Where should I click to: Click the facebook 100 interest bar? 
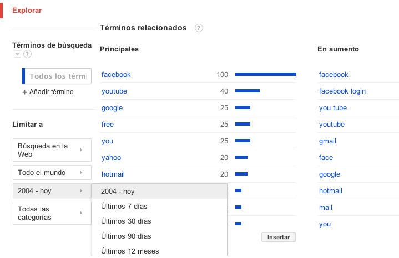265,74
